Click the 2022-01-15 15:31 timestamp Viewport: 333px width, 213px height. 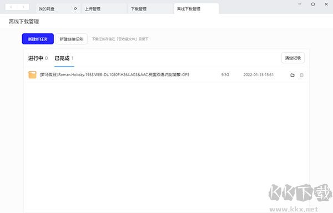coord(259,75)
